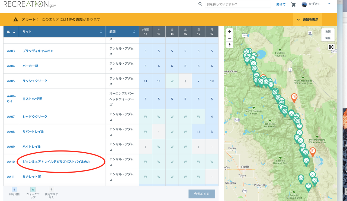Click the orange pin near Inyo Mountains
347x201 pixels.
click(313, 152)
